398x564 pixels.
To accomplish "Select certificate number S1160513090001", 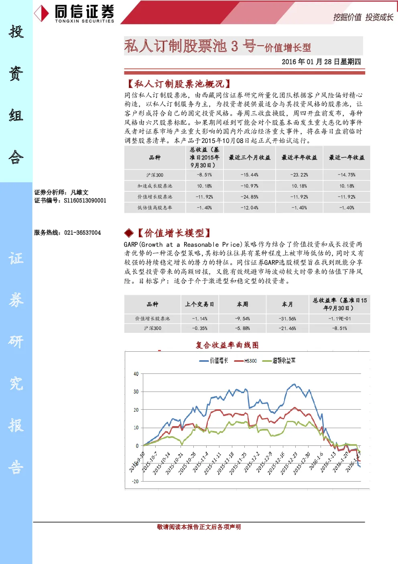I will coord(85,200).
